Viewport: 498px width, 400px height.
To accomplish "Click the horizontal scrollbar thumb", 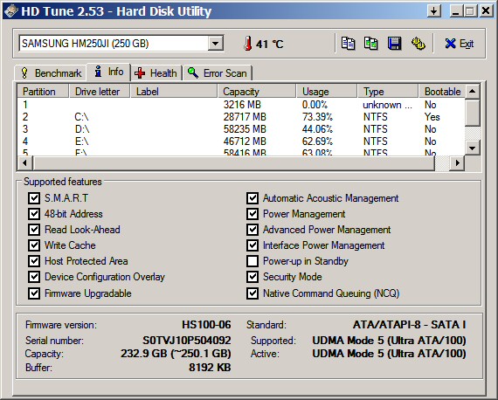I will click(x=233, y=163).
